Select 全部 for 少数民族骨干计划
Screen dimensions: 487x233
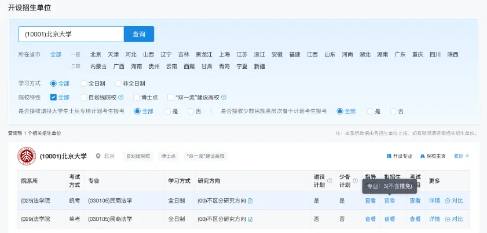coord(340,111)
